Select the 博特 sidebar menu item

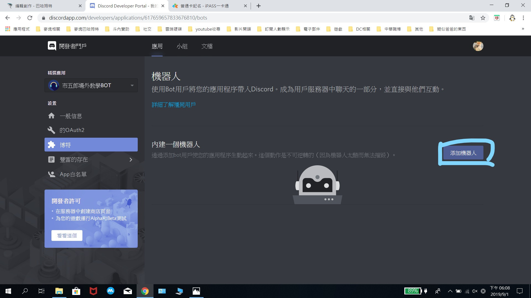(x=91, y=145)
